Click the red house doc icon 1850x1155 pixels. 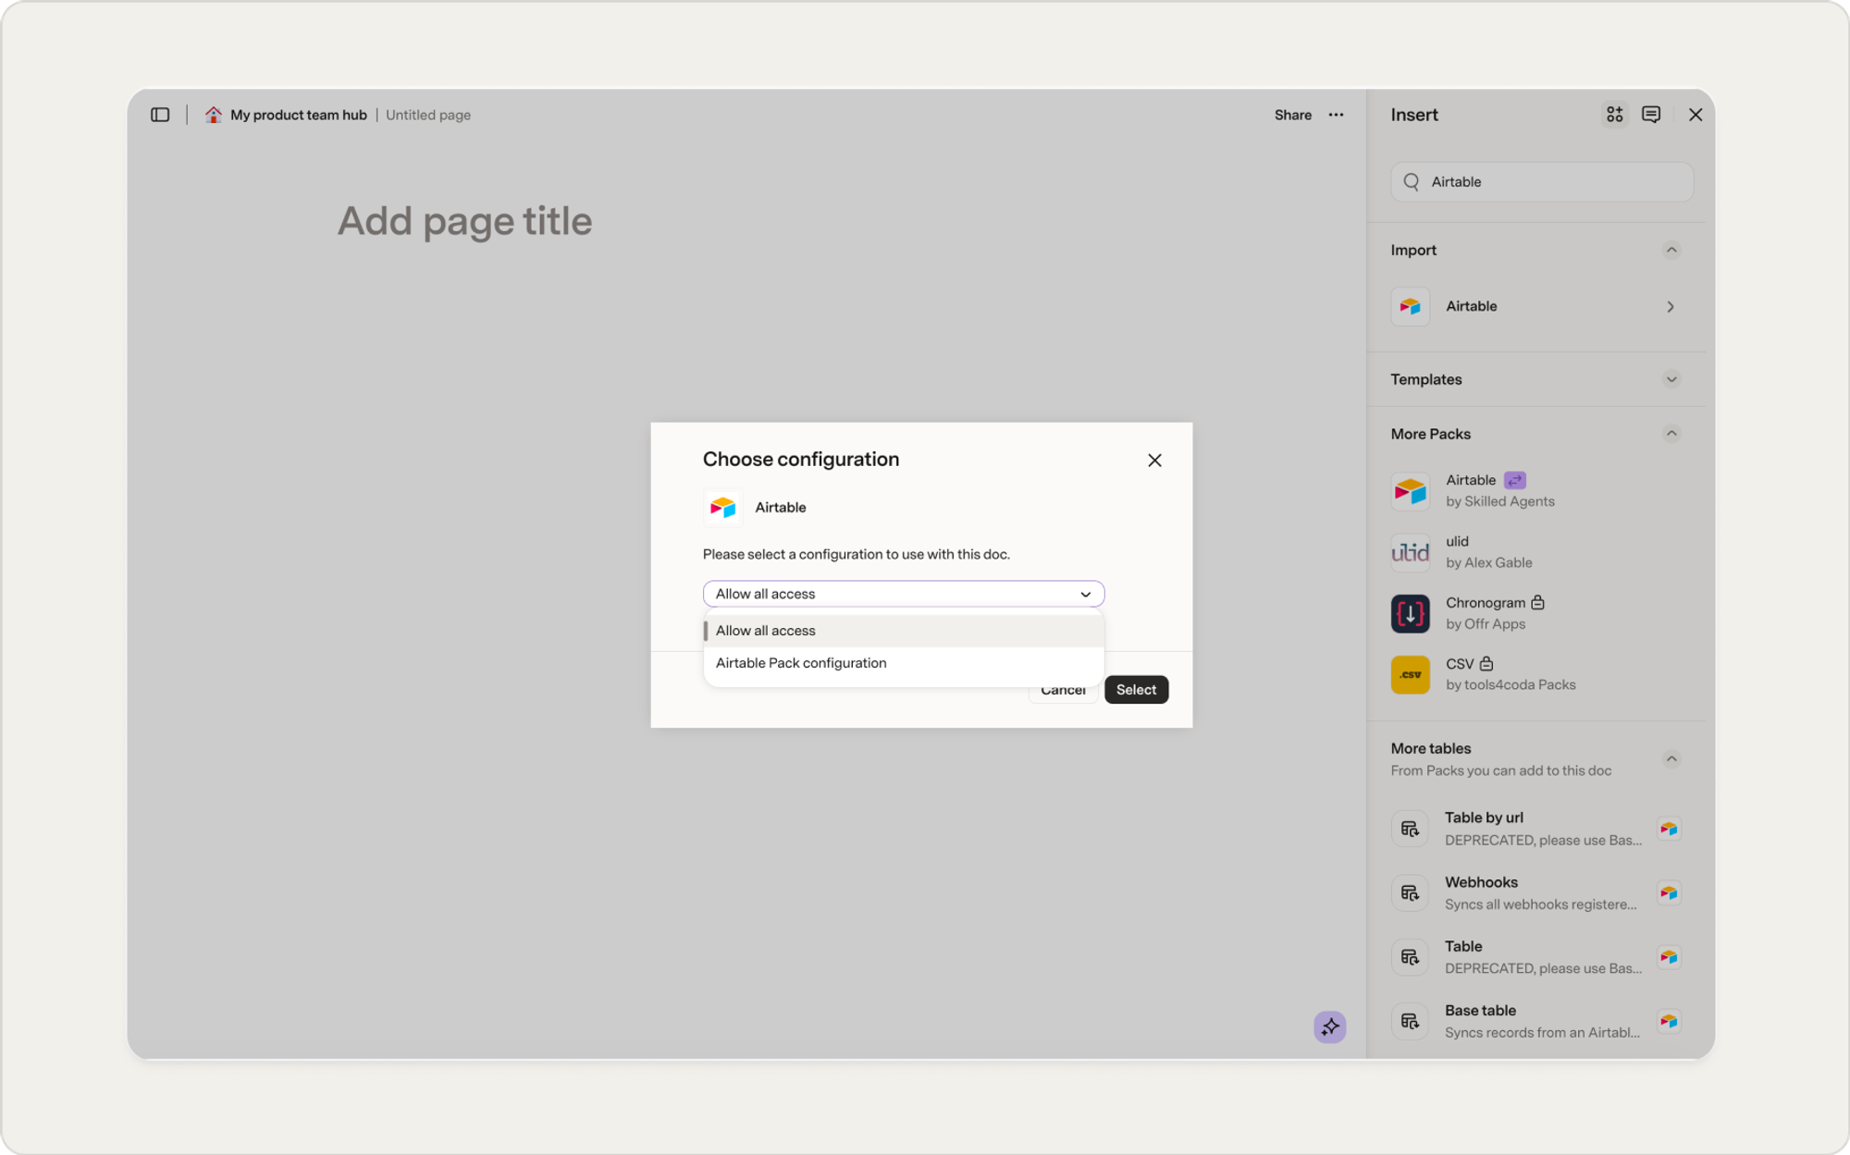pyautogui.click(x=214, y=115)
